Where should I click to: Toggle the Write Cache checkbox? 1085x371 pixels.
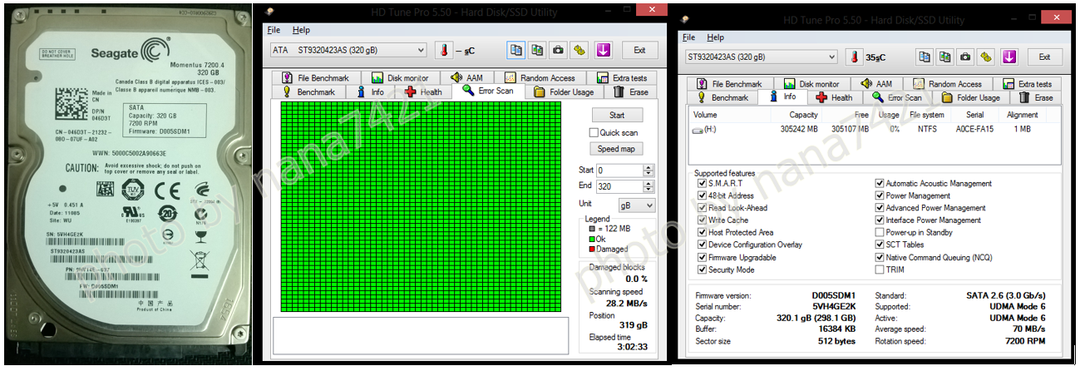(703, 220)
